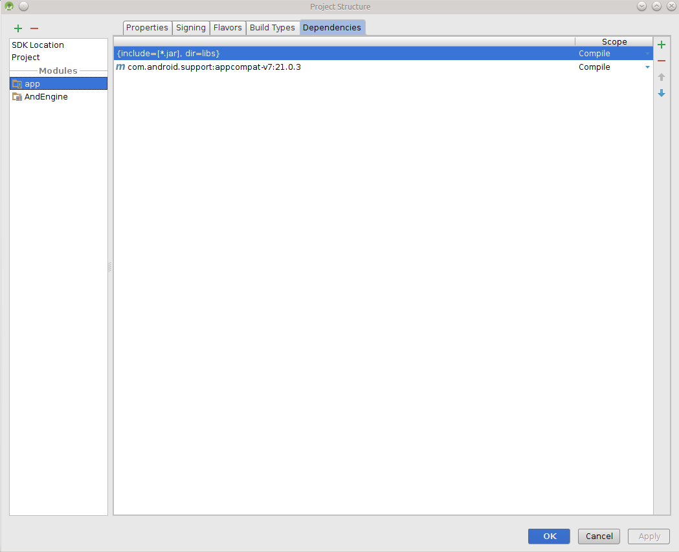
Task: Open the Scope dropdown for the libs jar entry
Action: point(646,53)
